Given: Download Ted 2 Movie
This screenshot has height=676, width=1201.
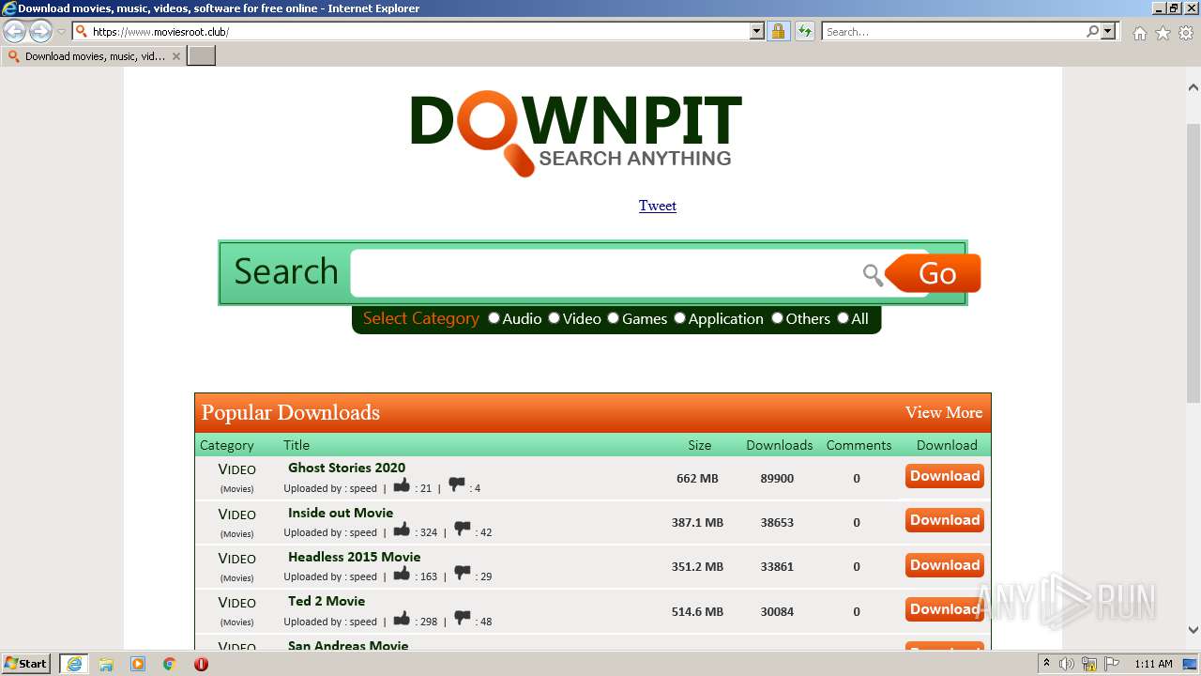Looking at the screenshot, I should 945,609.
